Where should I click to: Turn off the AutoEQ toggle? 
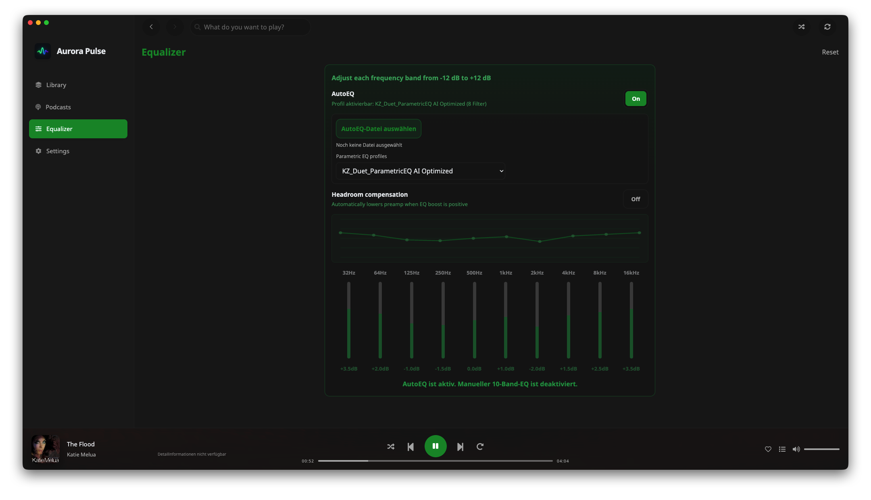[636, 99]
